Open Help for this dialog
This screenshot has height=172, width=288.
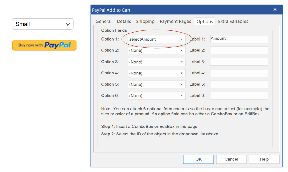click(264, 159)
